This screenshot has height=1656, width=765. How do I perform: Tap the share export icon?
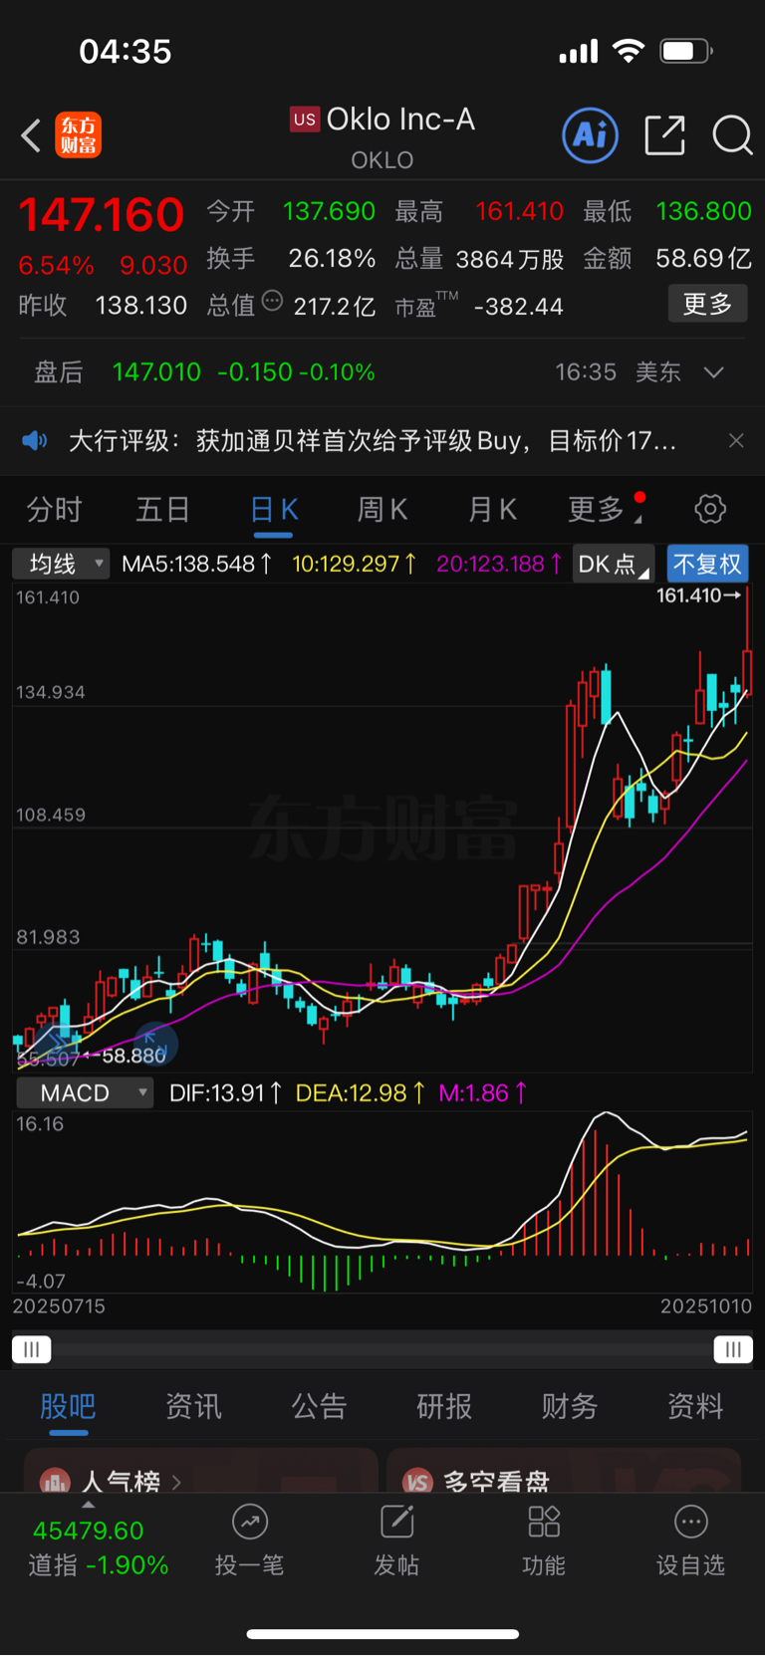point(664,134)
